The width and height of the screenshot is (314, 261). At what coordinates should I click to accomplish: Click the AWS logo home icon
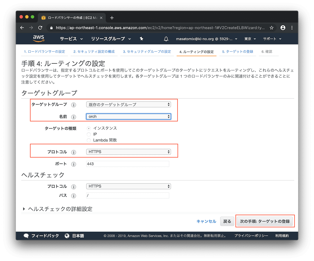coord(38,38)
